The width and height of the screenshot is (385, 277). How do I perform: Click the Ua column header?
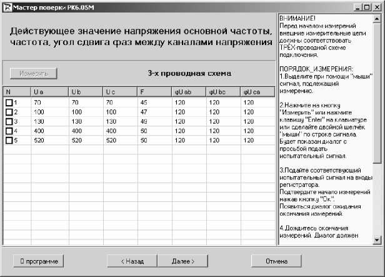[49, 92]
